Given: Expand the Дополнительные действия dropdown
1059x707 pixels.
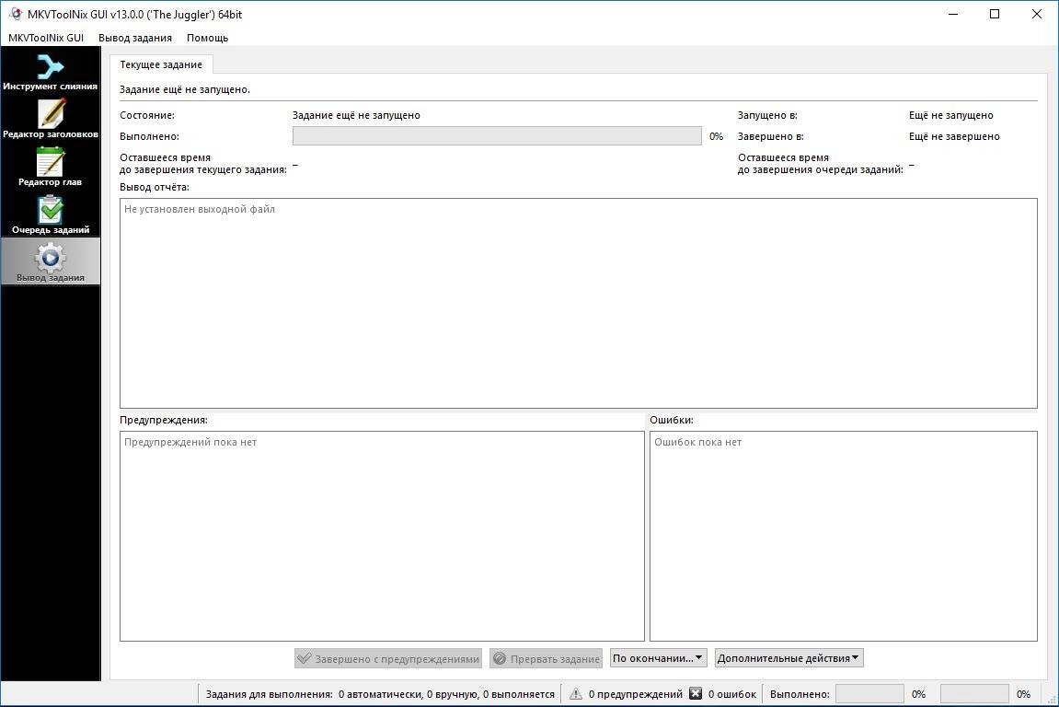Looking at the screenshot, I should [788, 657].
